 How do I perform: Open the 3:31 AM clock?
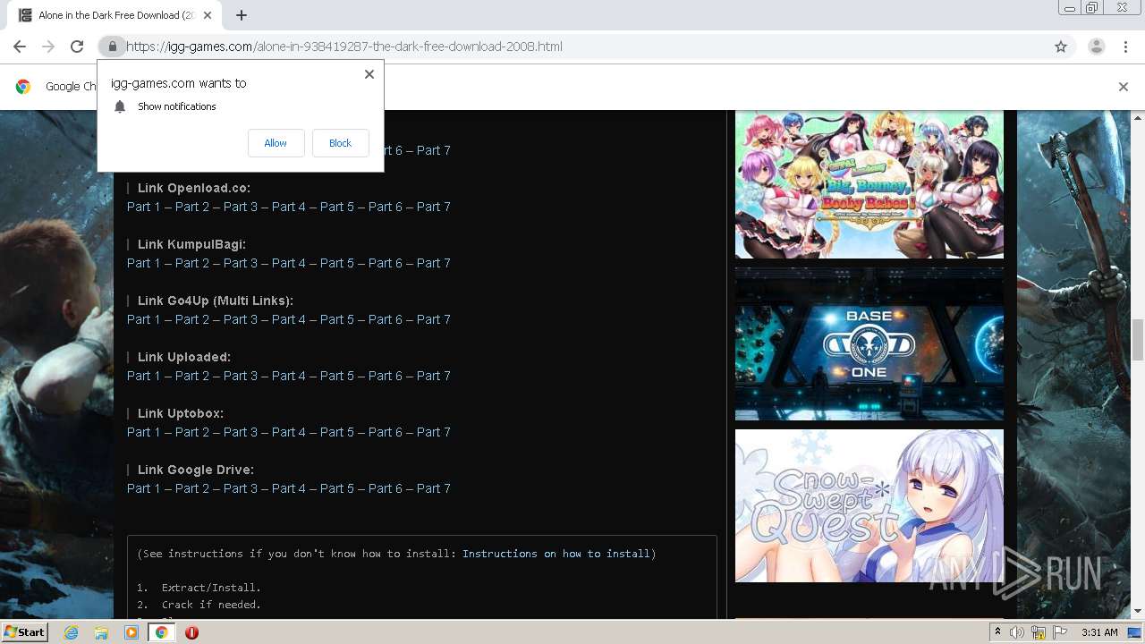[x=1098, y=632]
